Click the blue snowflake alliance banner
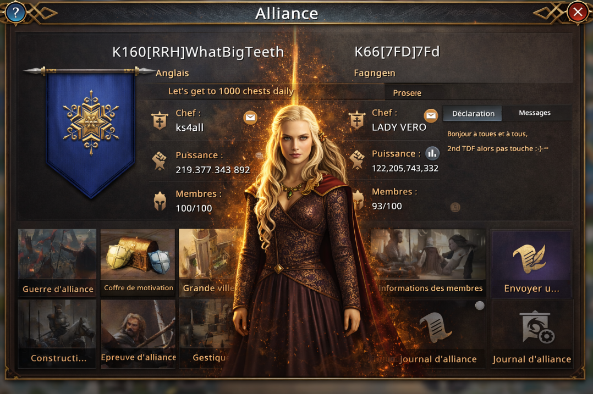 click(91, 132)
